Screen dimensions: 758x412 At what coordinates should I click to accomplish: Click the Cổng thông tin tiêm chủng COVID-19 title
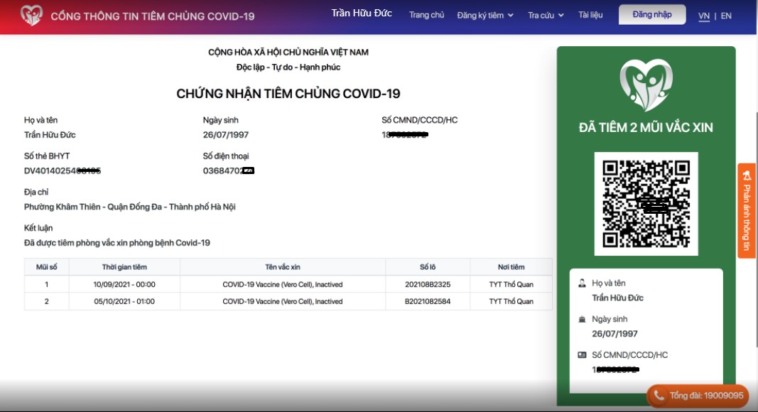[153, 16]
